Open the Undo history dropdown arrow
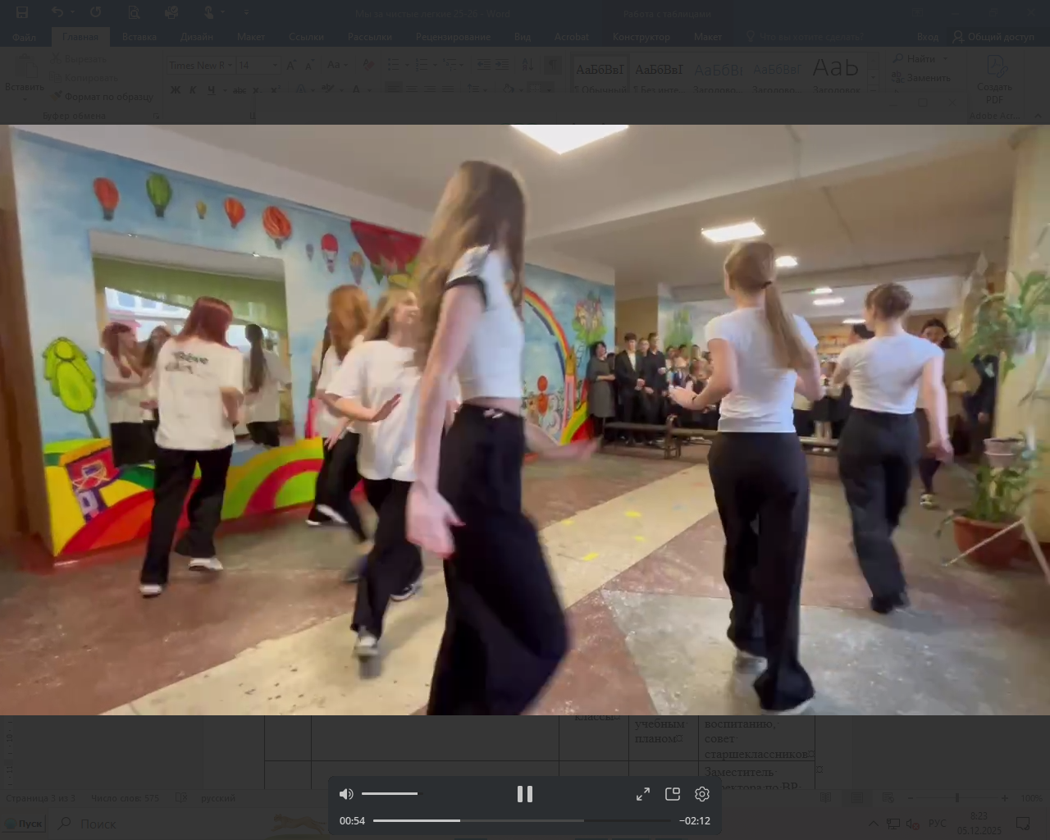Viewport: 1050px width, 840px height. tap(72, 12)
